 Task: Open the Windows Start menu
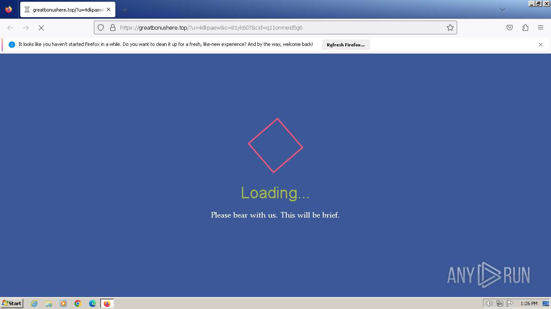pyautogui.click(x=12, y=303)
